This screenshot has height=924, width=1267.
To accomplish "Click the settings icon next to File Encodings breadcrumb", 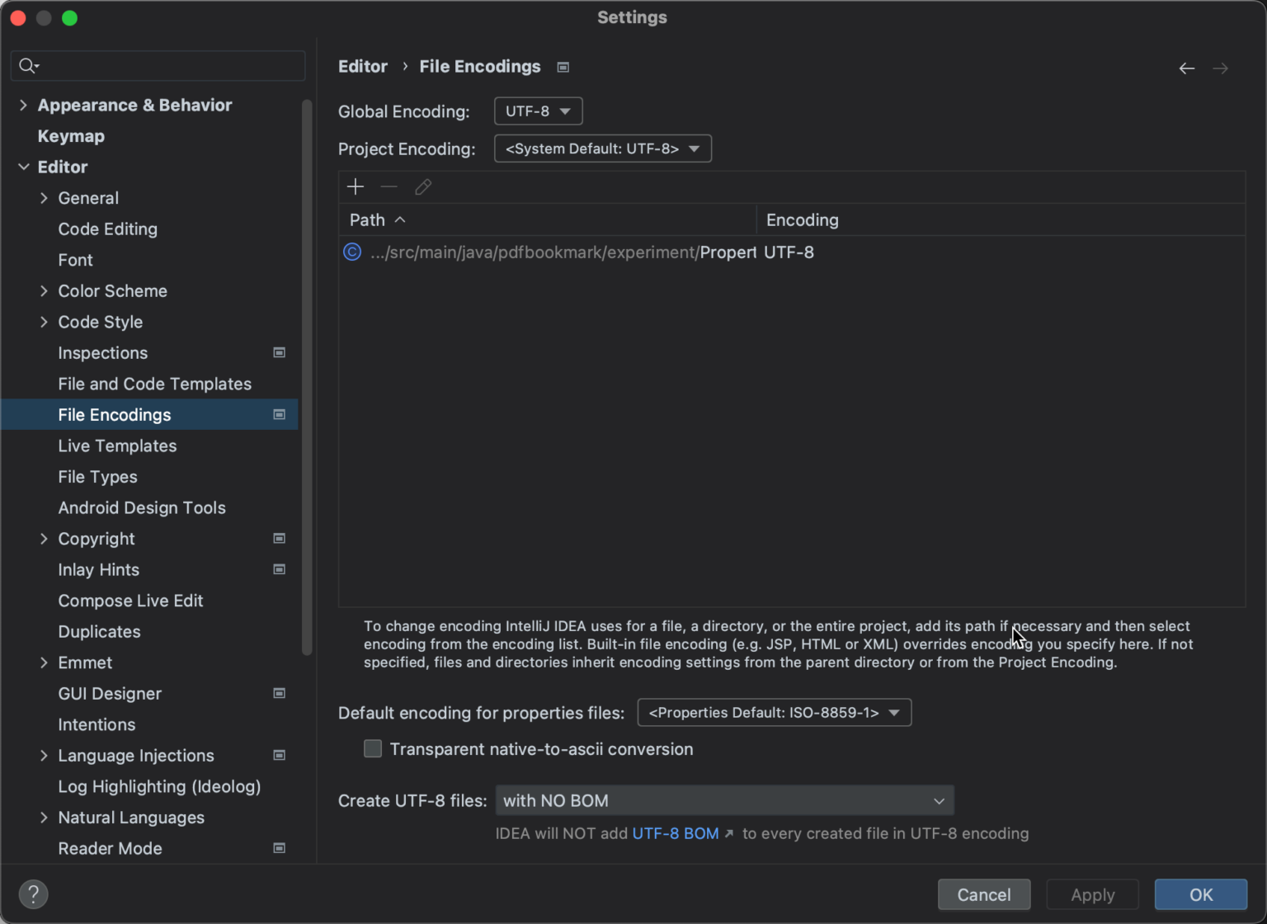I will pos(563,67).
